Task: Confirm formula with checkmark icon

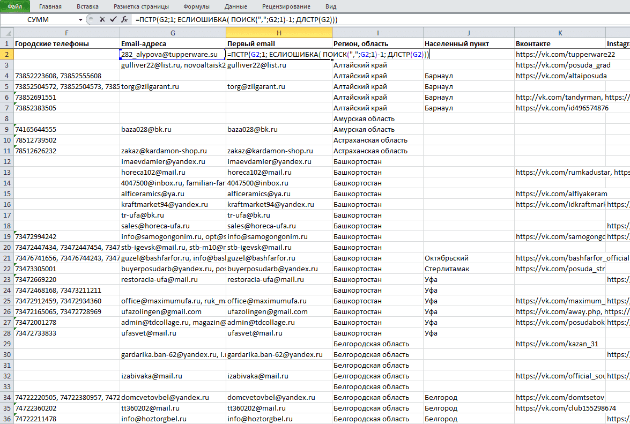Action: [113, 19]
